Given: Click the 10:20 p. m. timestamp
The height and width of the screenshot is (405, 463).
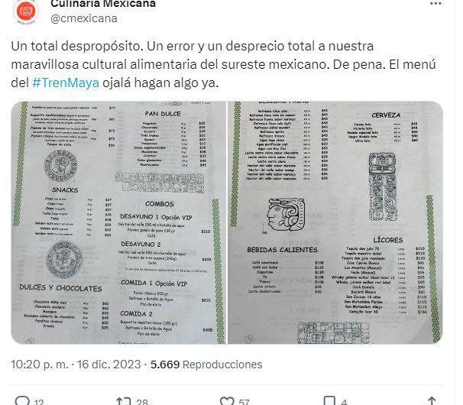Looking at the screenshot, I should pyautogui.click(x=40, y=364).
